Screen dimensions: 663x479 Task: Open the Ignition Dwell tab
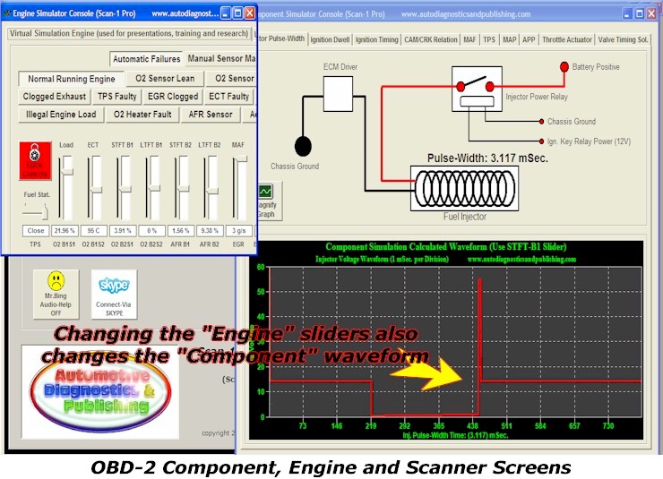330,39
